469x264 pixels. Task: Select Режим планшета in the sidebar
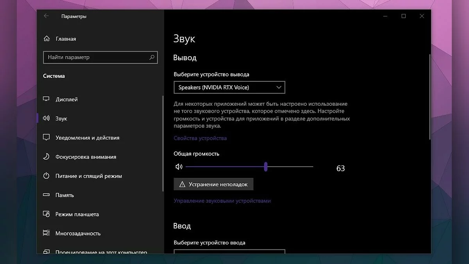click(x=77, y=214)
